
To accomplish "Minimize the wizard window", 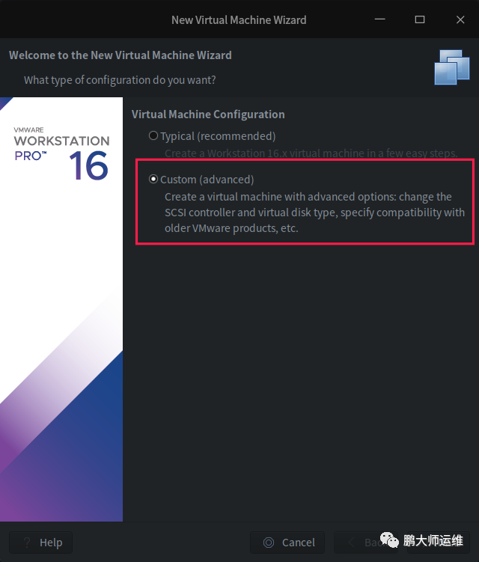I will (380, 19).
